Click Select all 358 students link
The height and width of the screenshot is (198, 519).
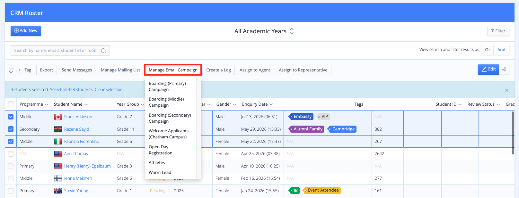pos(71,90)
